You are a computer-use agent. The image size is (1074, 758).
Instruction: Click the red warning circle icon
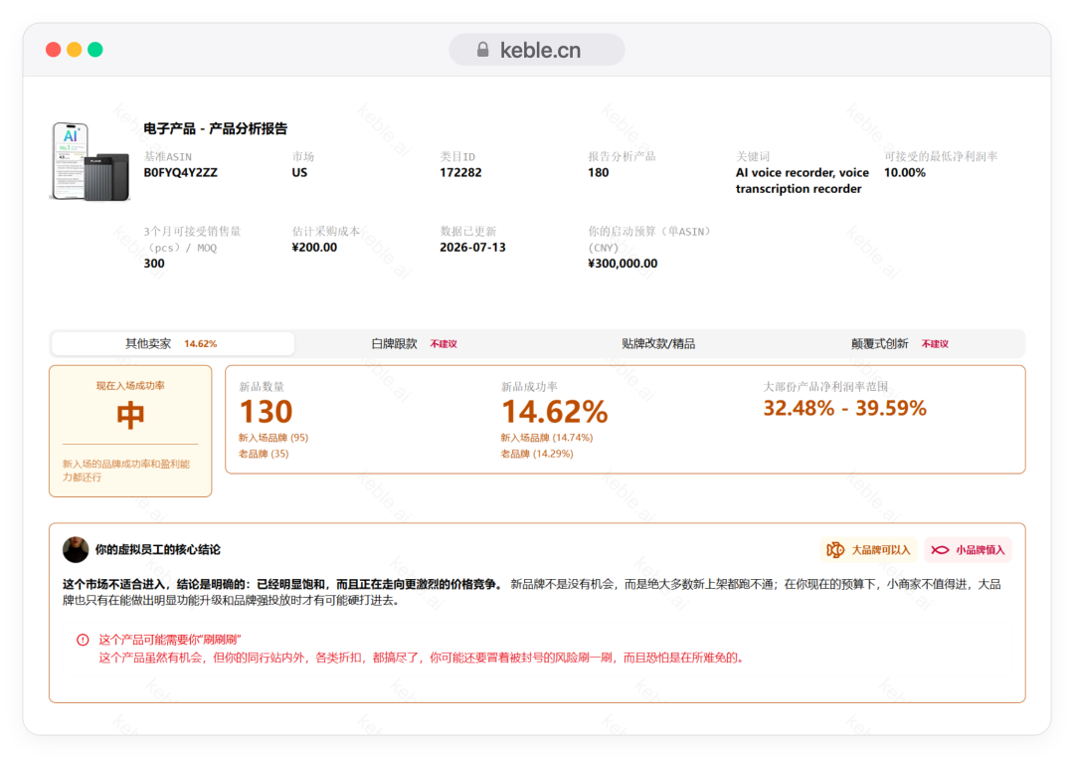coord(83,640)
